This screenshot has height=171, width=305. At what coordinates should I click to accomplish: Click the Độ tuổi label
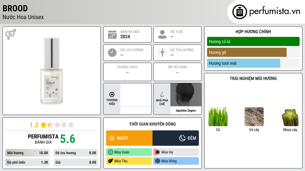tap(176, 31)
